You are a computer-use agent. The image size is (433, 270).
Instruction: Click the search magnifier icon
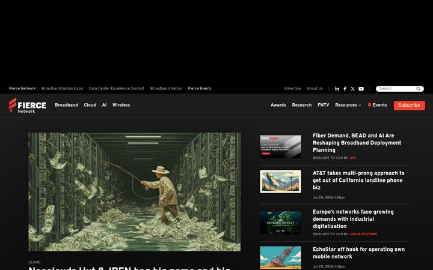coord(419,89)
